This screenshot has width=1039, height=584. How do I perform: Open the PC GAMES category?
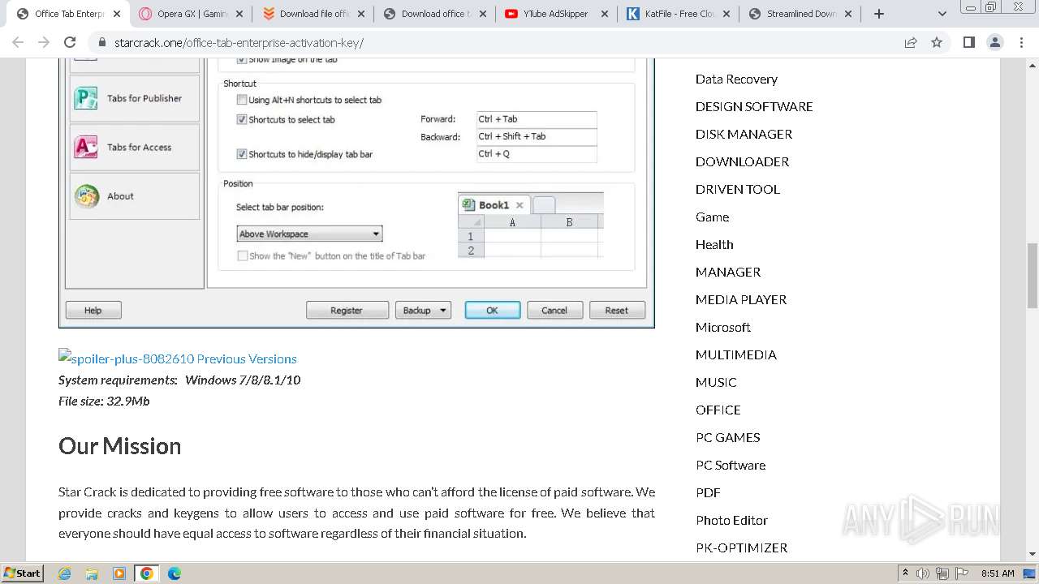tap(728, 437)
